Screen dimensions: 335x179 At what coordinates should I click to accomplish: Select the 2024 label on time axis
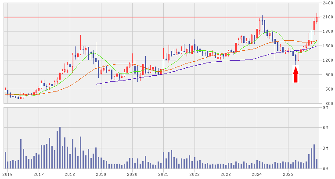(x=256, y=174)
